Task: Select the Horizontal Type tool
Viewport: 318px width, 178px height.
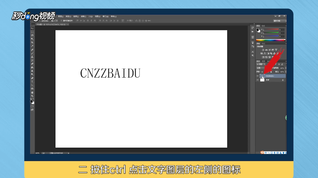Action: pyautogui.click(x=32, y=81)
